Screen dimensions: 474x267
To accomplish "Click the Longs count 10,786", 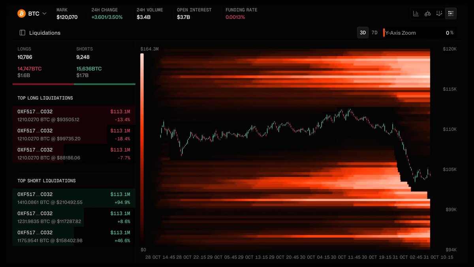I will tap(25, 57).
